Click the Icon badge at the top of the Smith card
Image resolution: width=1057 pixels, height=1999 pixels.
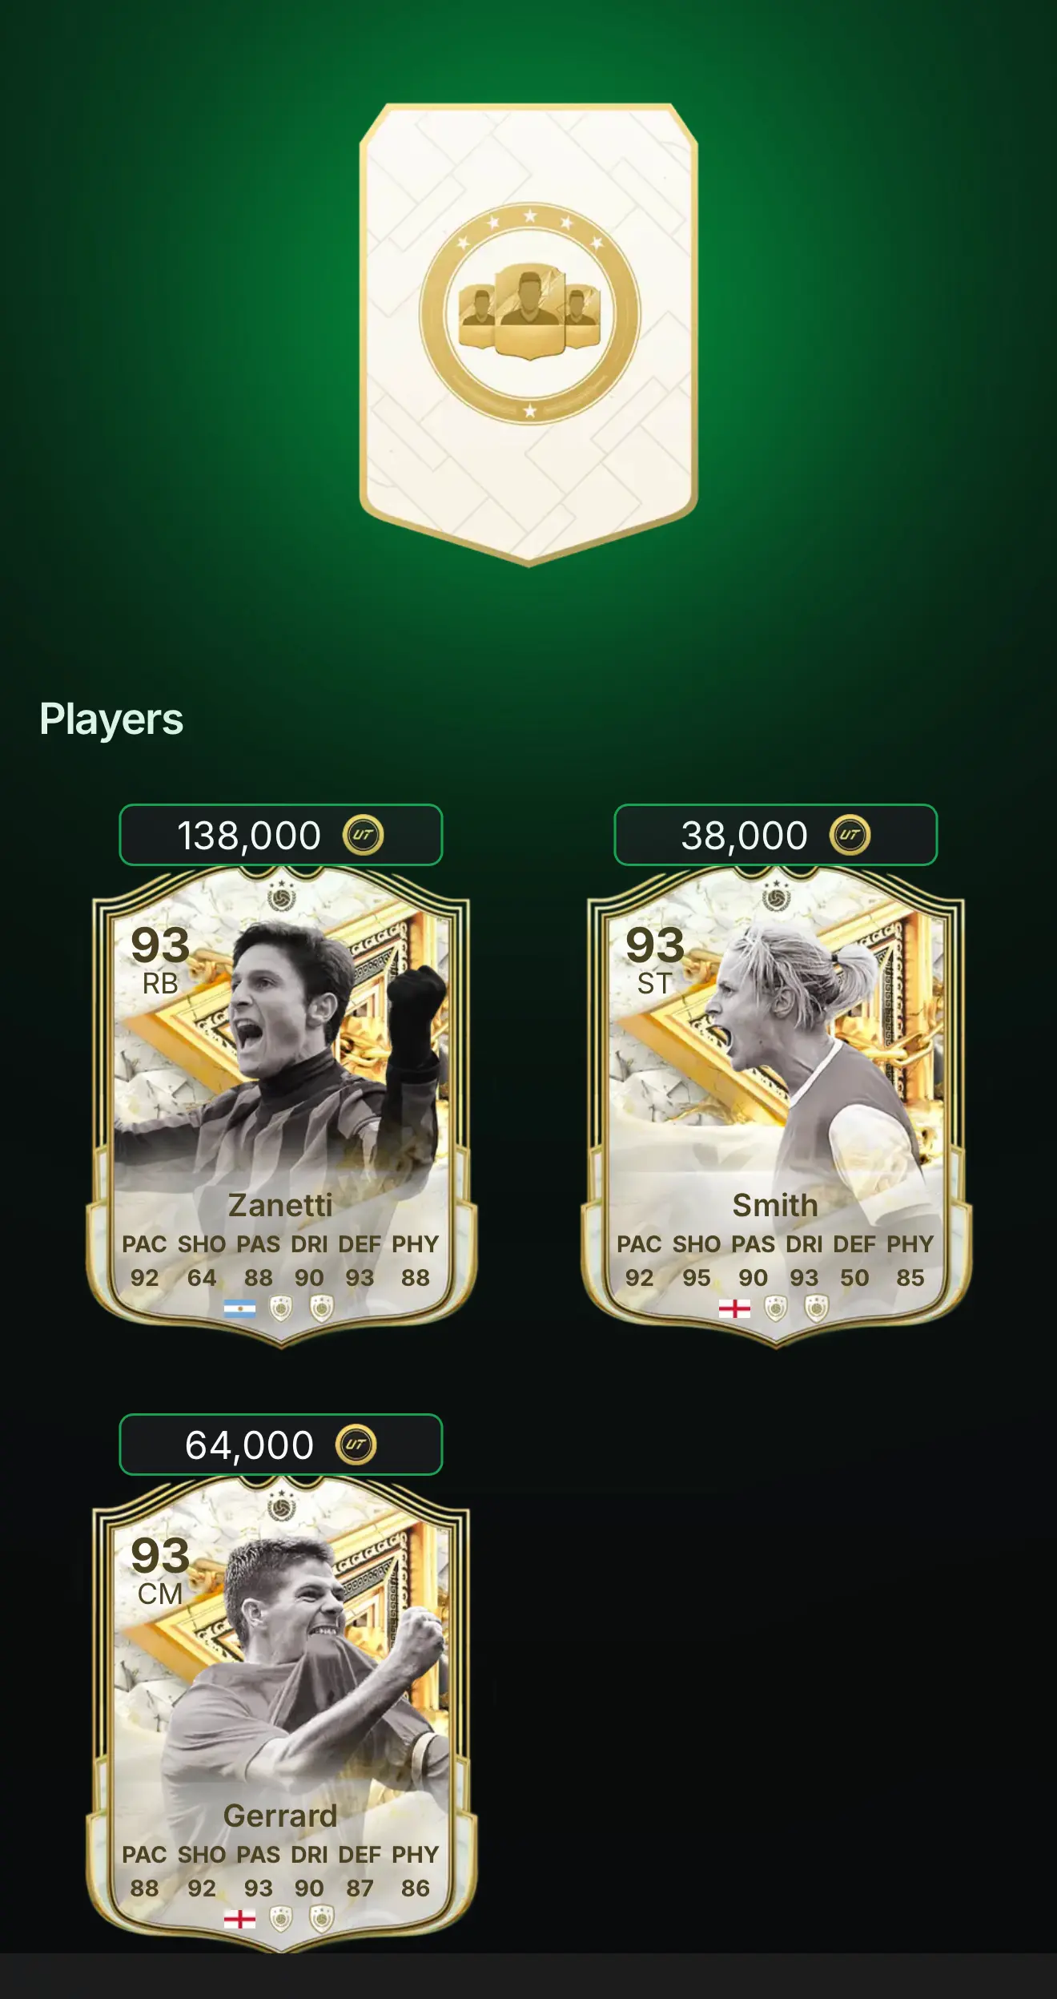[776, 896]
